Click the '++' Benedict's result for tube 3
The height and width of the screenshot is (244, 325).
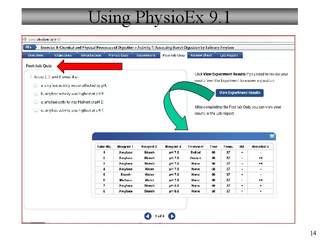pyautogui.click(x=260, y=164)
